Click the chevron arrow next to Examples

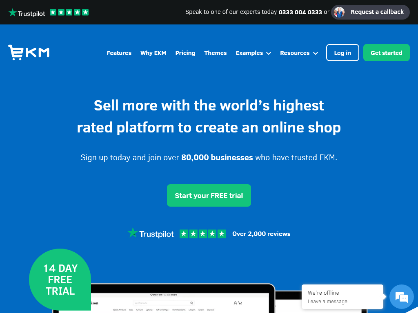(x=268, y=53)
